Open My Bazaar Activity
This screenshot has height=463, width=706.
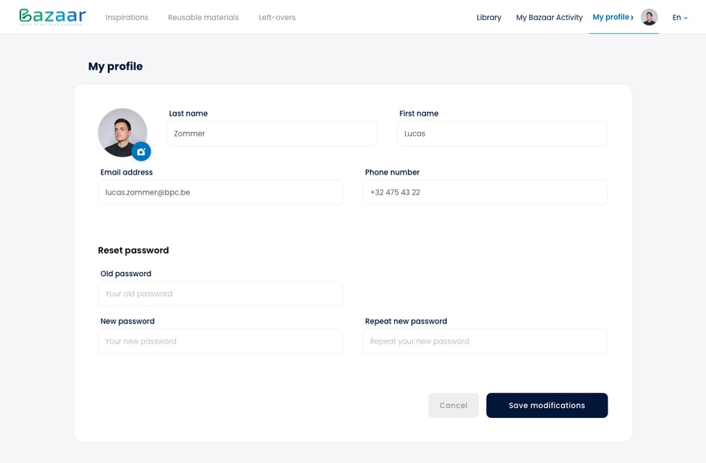click(x=549, y=17)
